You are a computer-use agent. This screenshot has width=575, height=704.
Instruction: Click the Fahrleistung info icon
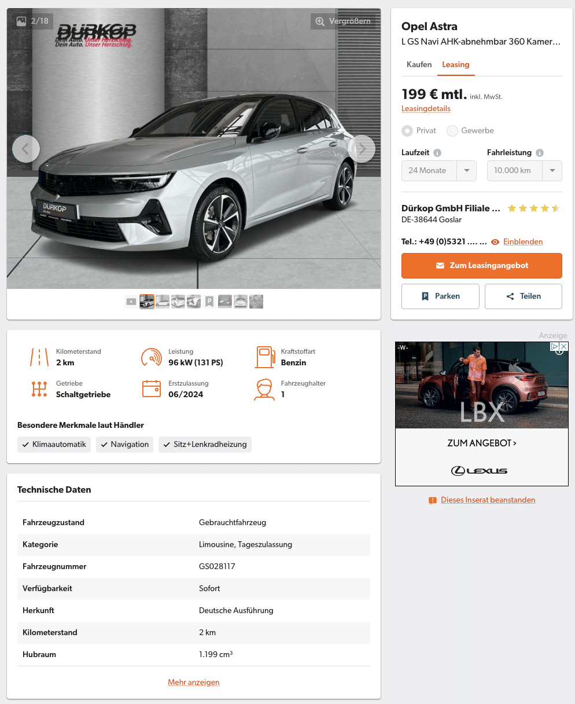540,153
